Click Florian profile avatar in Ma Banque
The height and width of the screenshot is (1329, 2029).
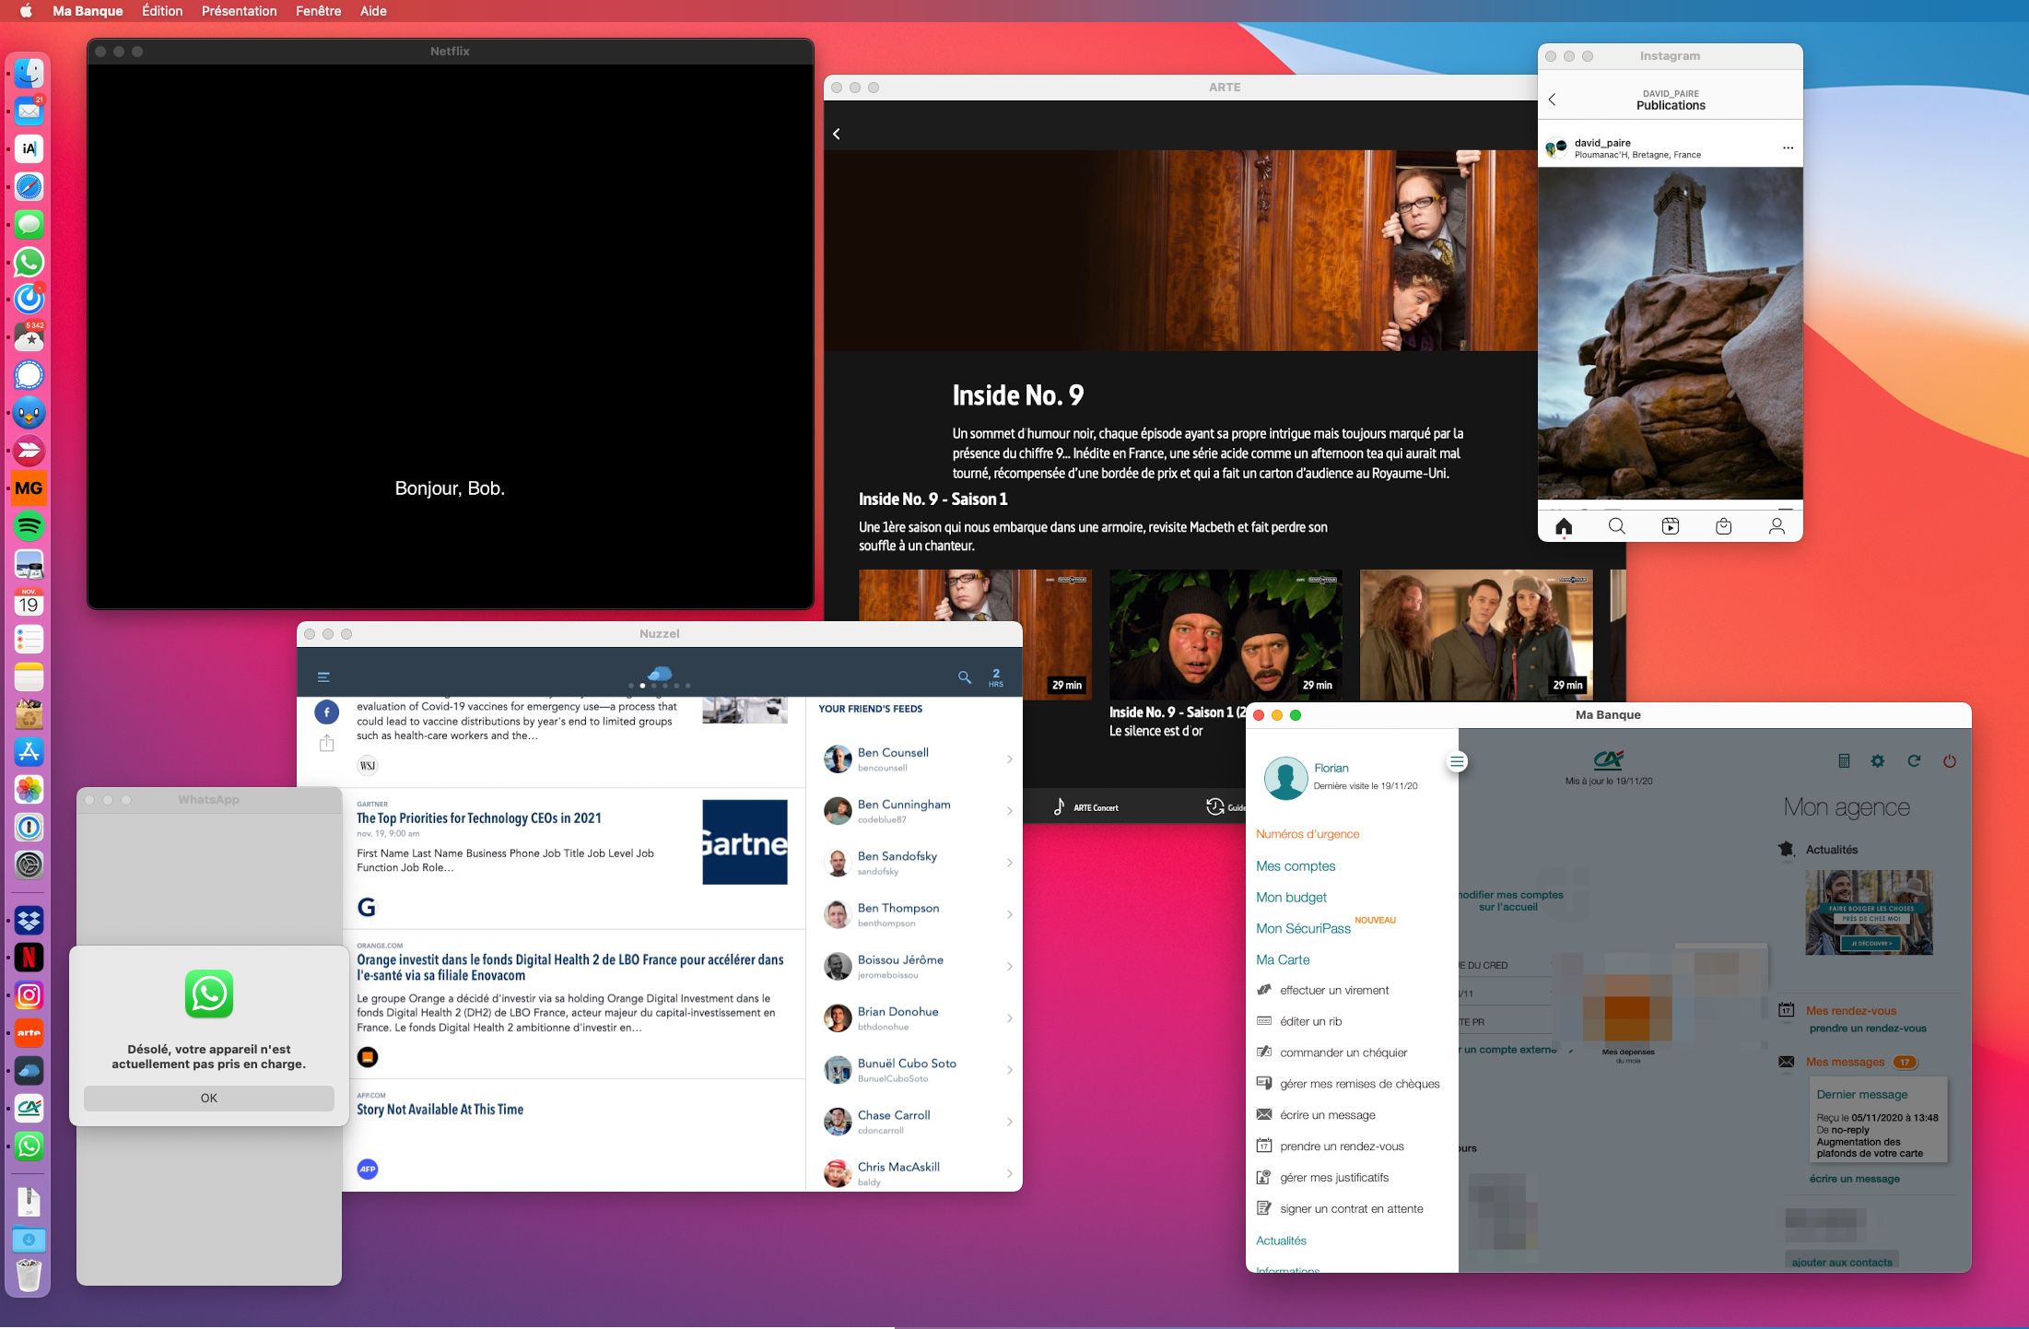[1286, 778]
